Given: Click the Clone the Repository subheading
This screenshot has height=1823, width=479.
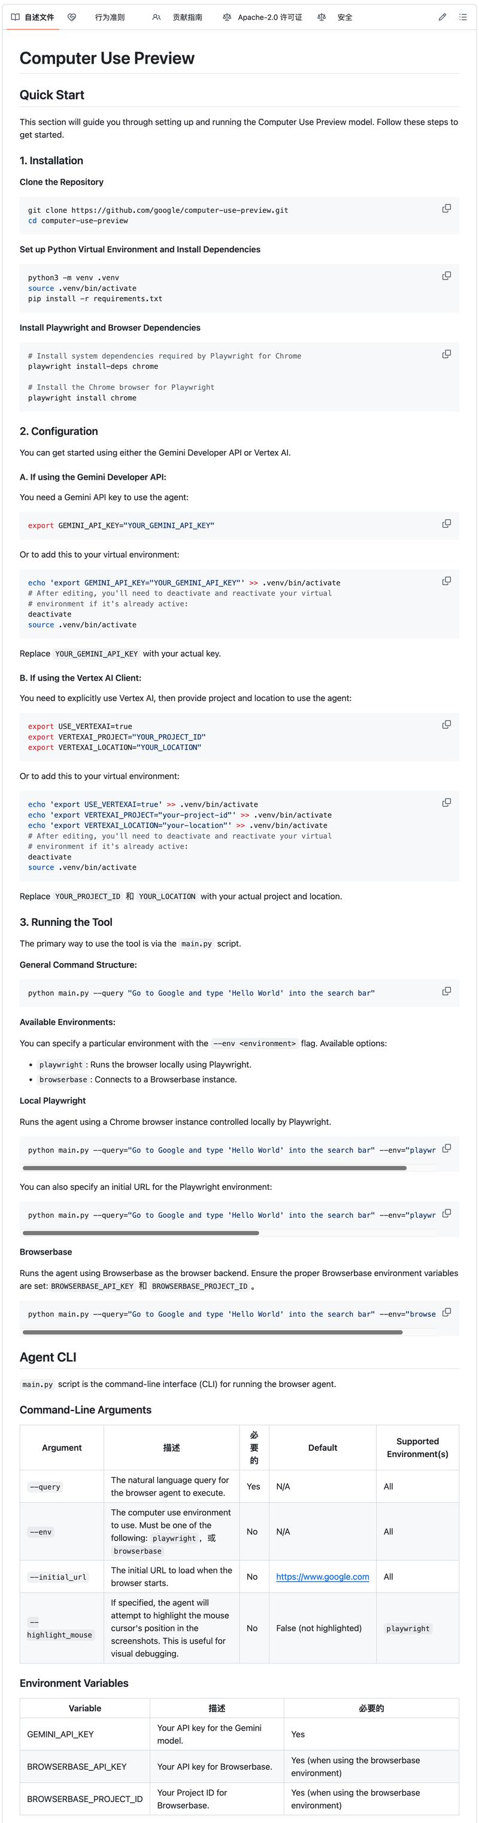Looking at the screenshot, I should click(x=62, y=182).
